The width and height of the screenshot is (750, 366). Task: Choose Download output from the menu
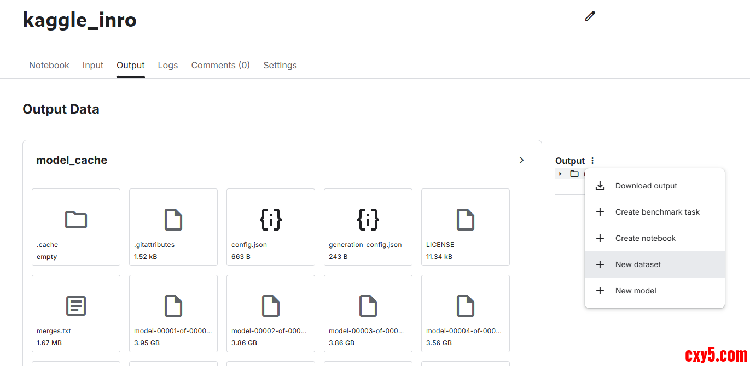[646, 186]
